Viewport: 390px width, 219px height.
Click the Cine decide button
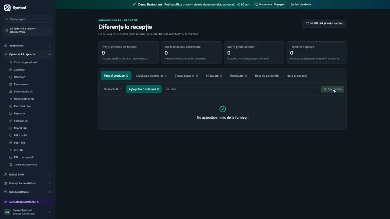[332, 89]
